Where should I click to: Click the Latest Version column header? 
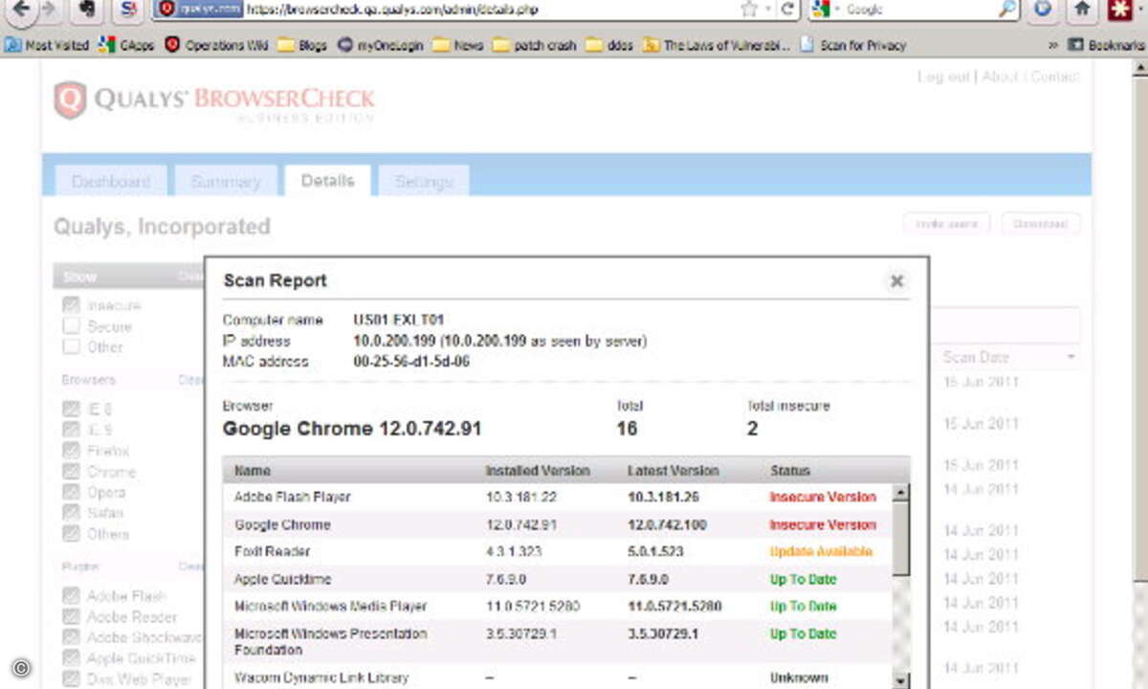coord(673,471)
